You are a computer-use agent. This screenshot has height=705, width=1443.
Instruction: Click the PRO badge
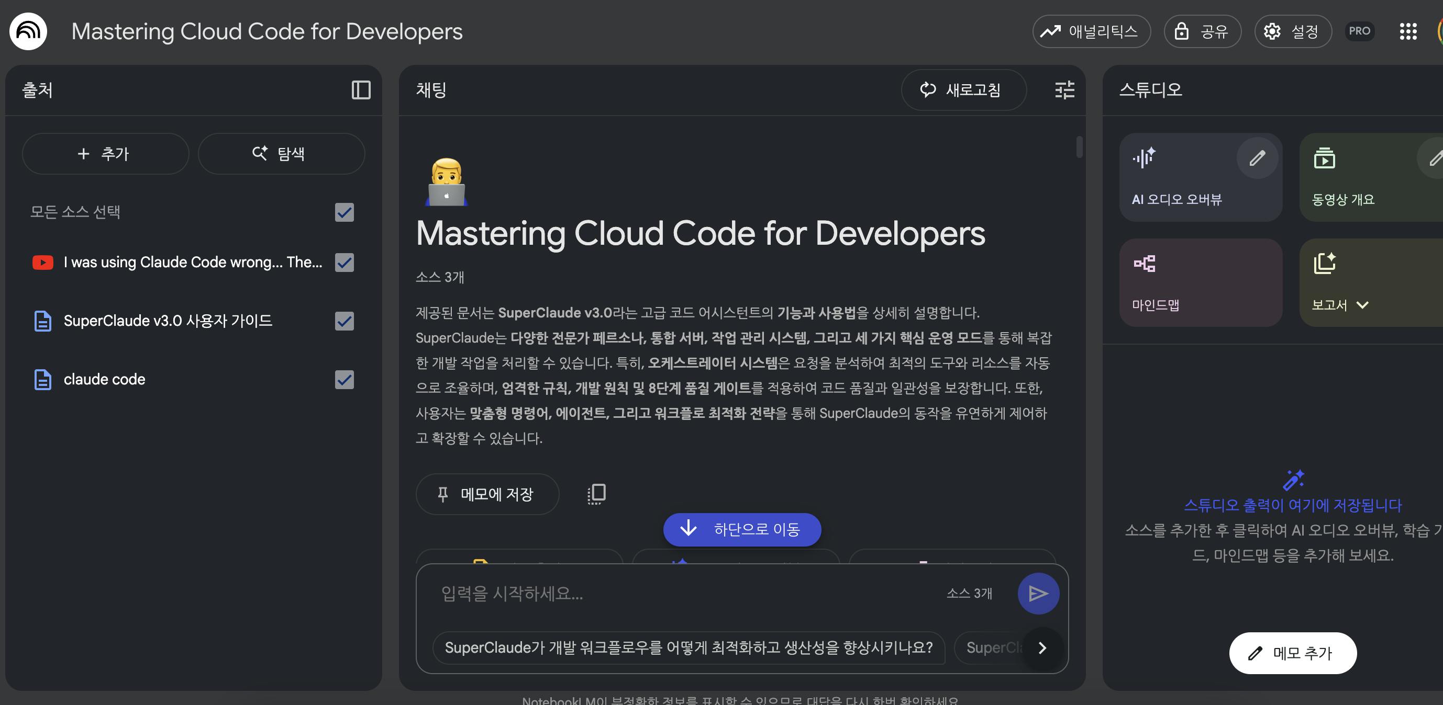[1360, 31]
